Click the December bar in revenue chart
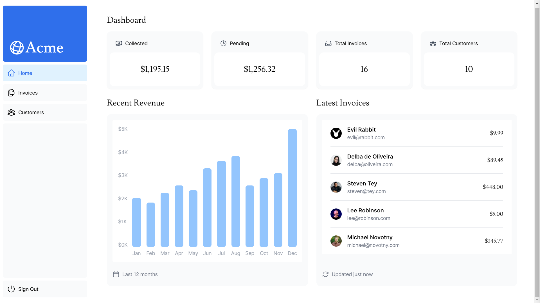 click(x=292, y=188)
